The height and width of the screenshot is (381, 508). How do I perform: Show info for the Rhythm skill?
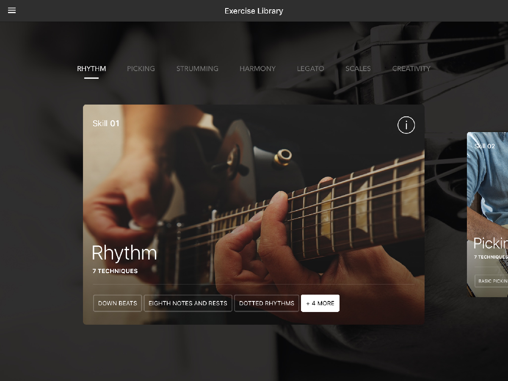[406, 125]
